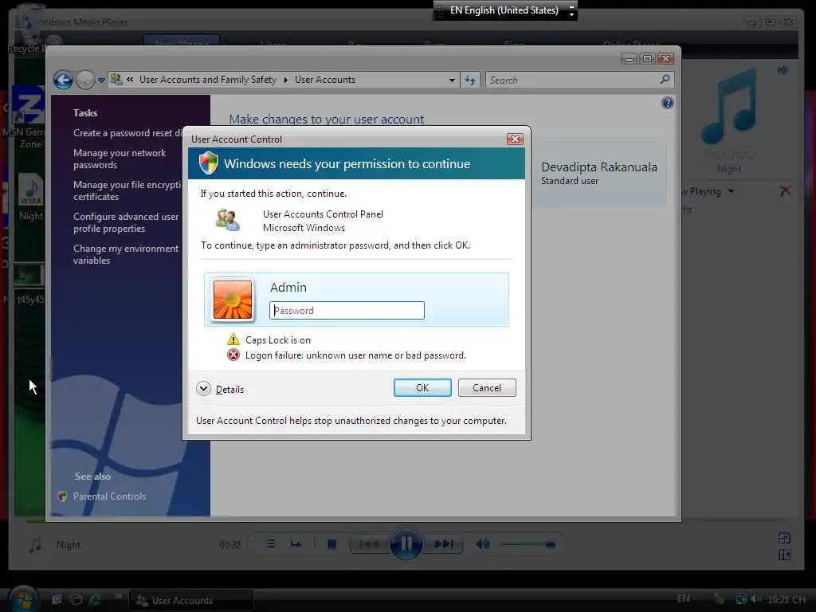Pause playback in Windows Media Player
The image size is (816, 612).
tap(406, 544)
